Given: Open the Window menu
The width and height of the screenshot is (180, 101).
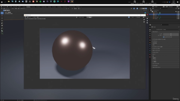Looking at the screenshot, I should (15, 7).
